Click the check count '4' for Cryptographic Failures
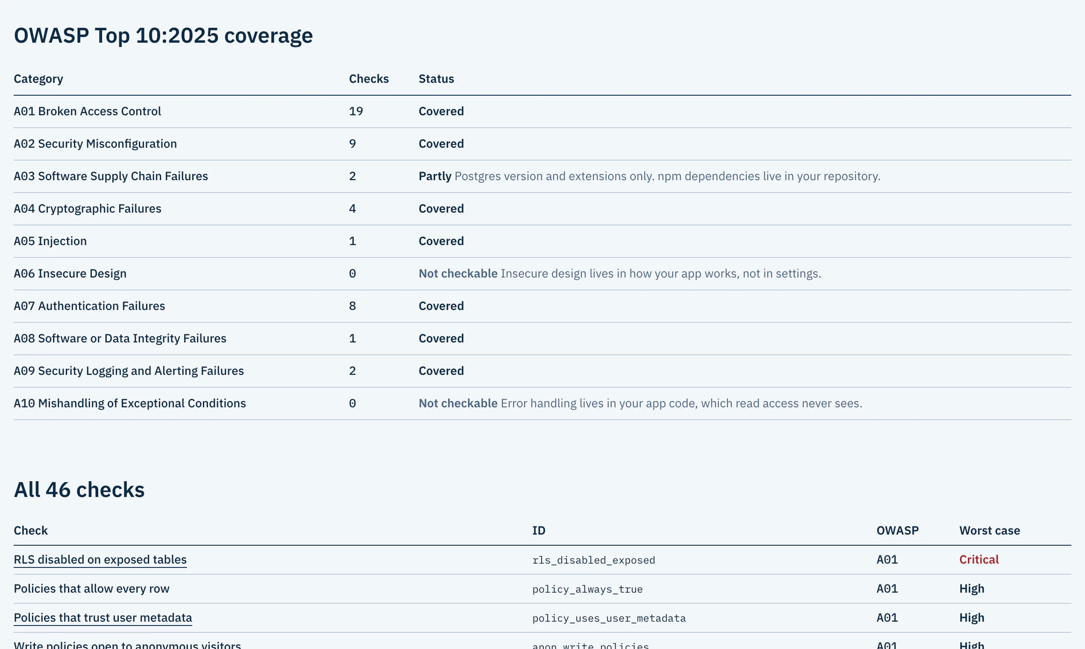 [352, 209]
